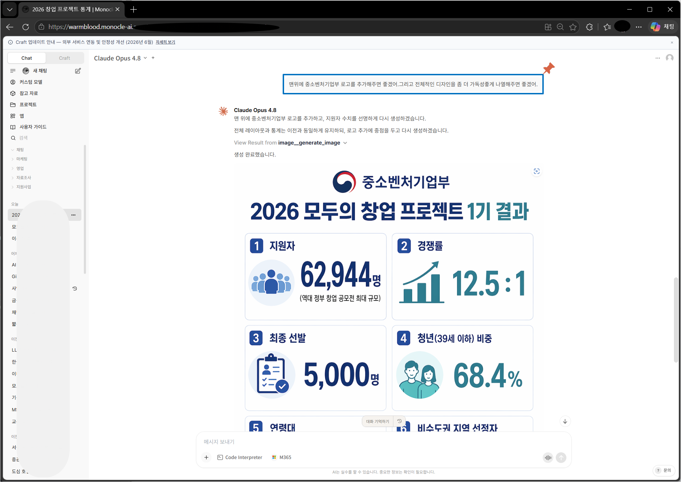Add another model with plus icon
The height and width of the screenshot is (482, 681).
153,58
